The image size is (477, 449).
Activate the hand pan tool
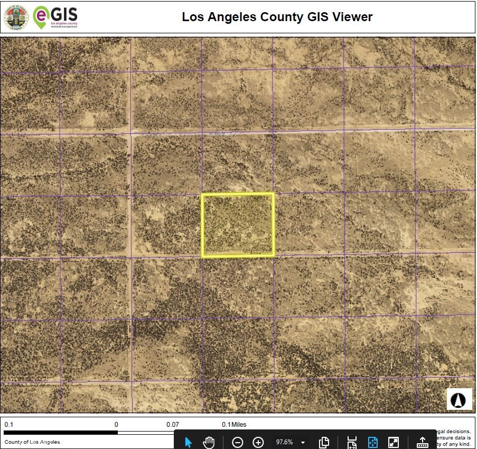209,442
